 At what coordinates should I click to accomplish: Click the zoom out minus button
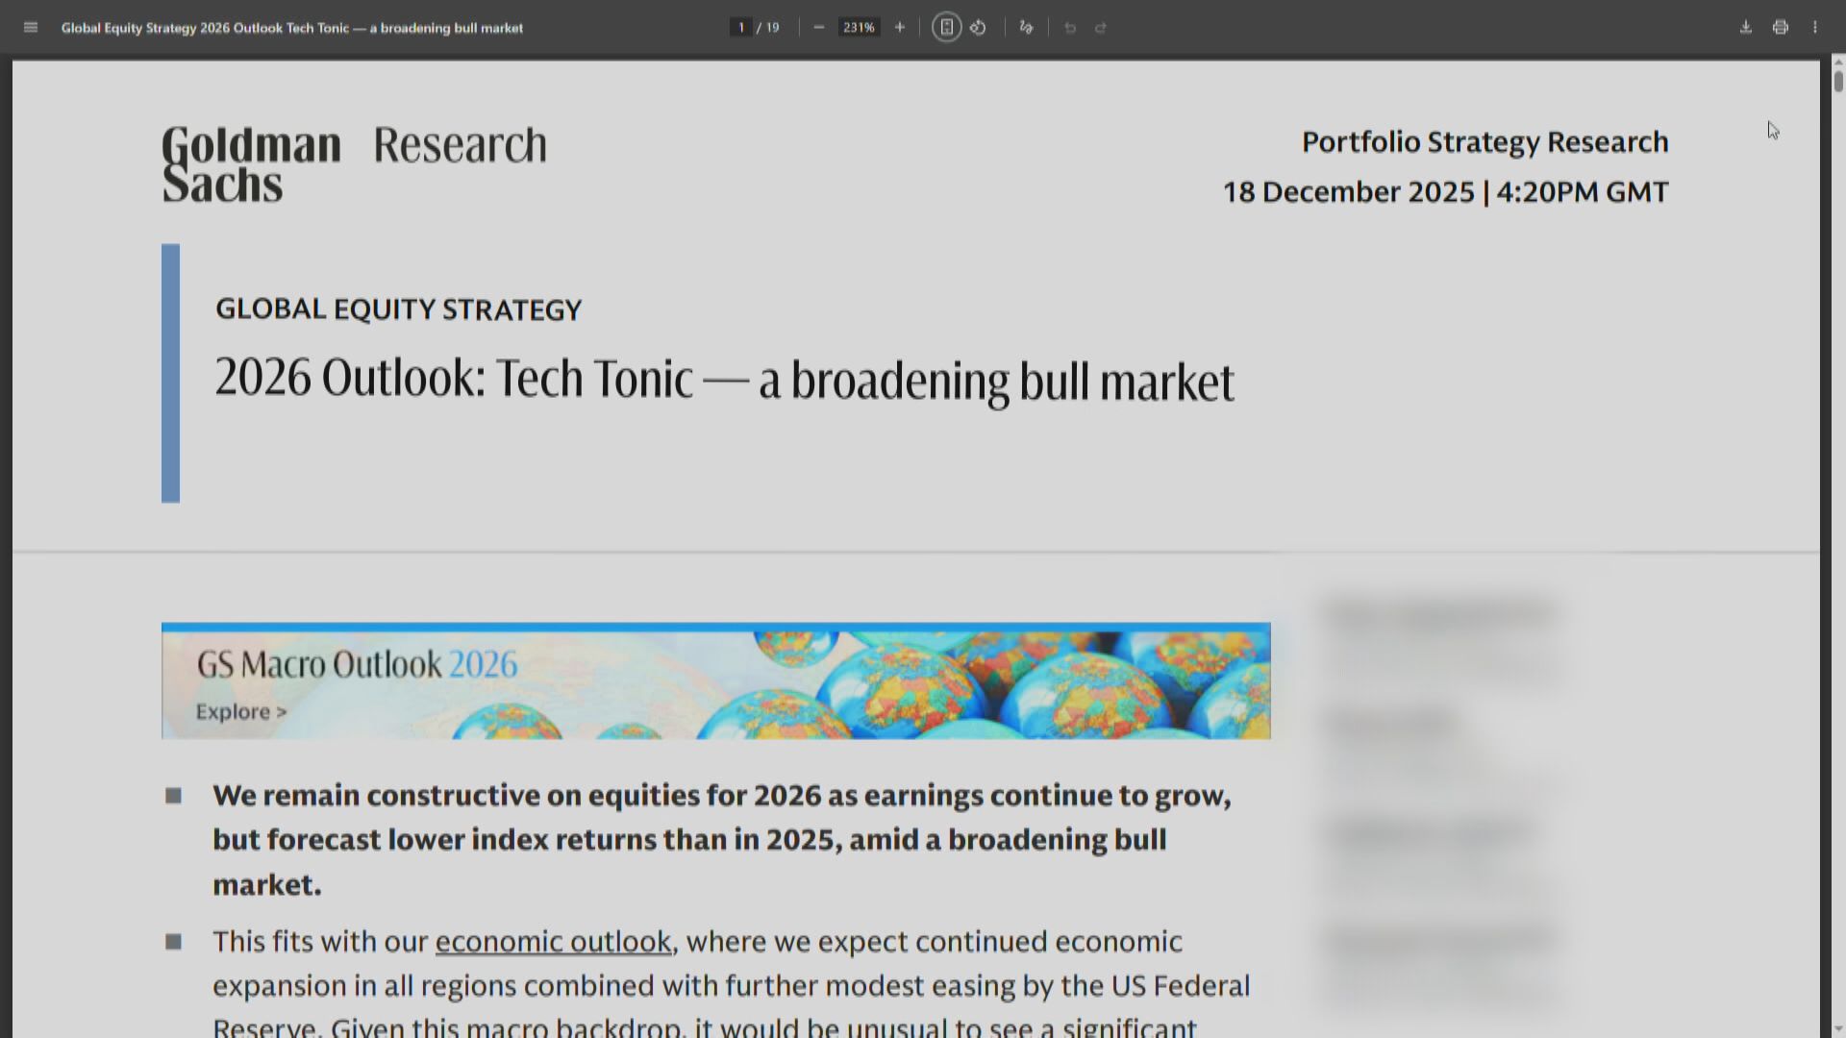point(818,28)
